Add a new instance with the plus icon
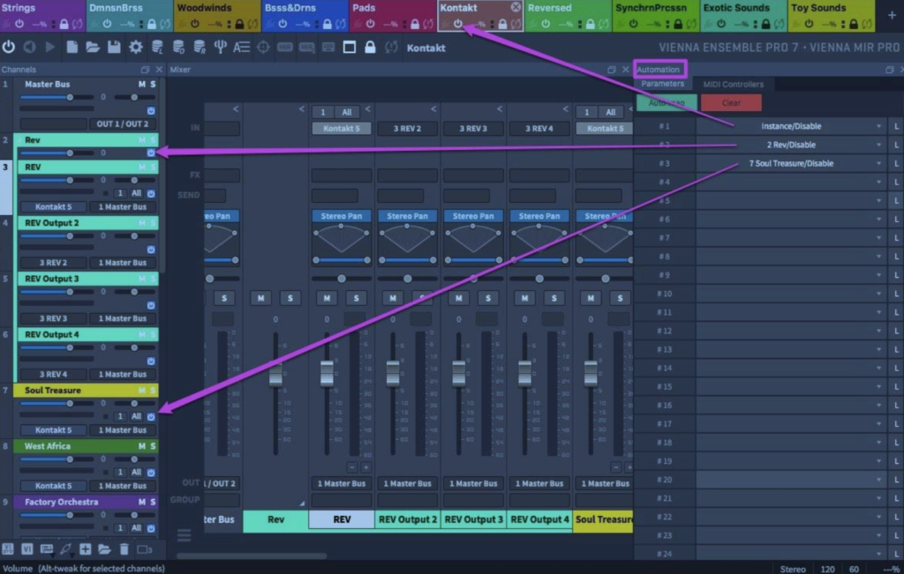The image size is (904, 574). click(x=892, y=16)
